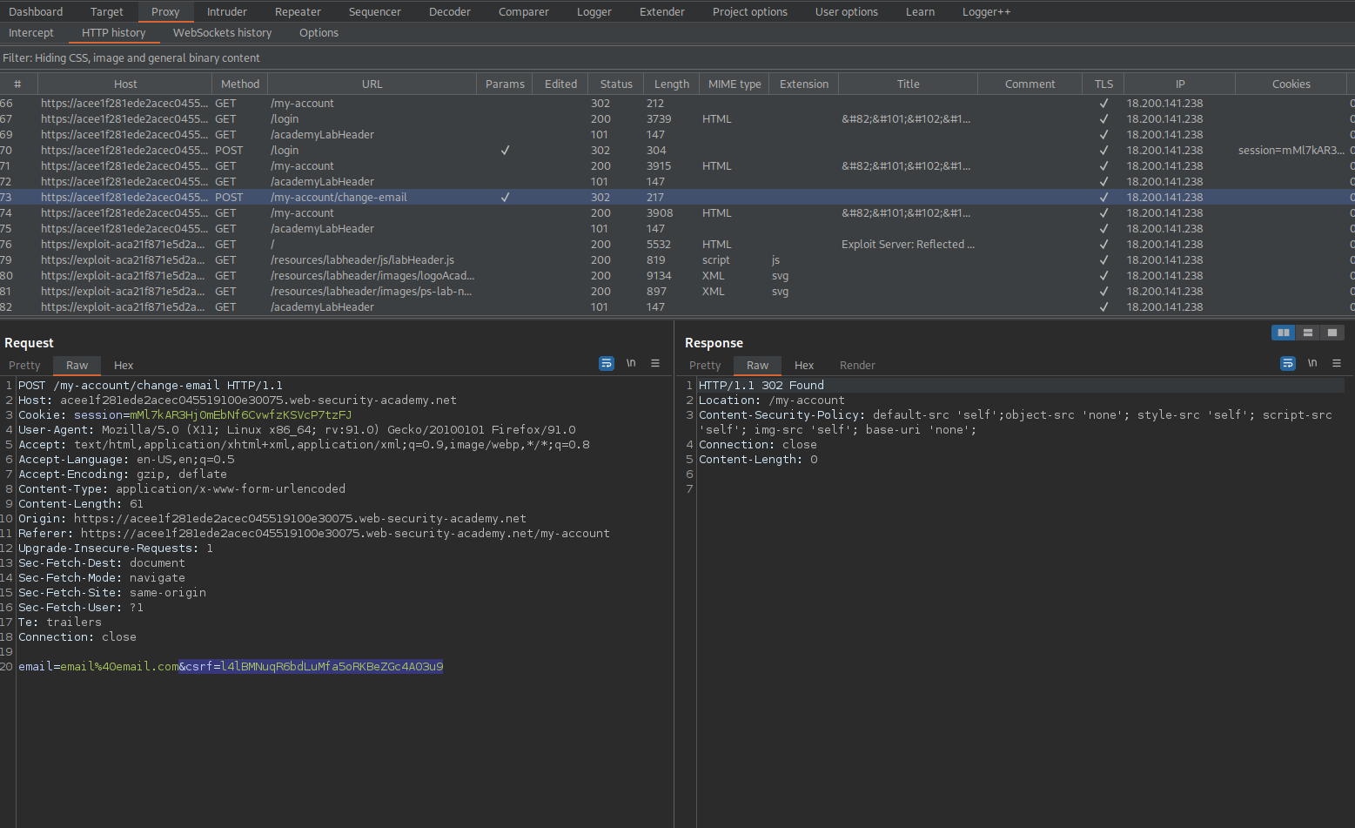Image resolution: width=1355 pixels, height=828 pixels.
Task: Click the history filter bar
Action: (677, 57)
